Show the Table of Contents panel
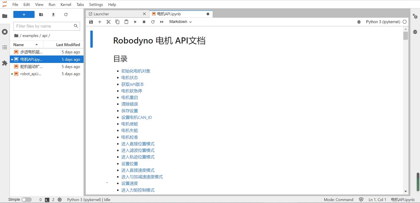420x203 pixels. (5, 48)
